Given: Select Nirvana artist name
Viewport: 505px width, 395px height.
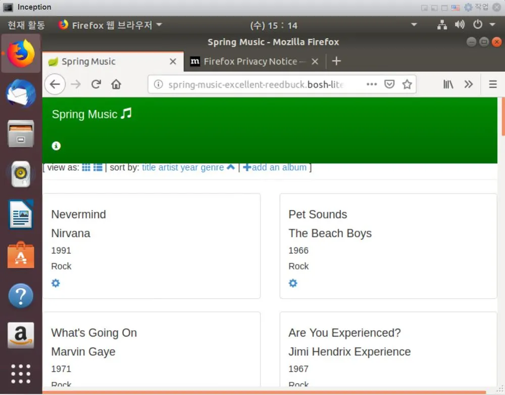Looking at the screenshot, I should [x=71, y=233].
